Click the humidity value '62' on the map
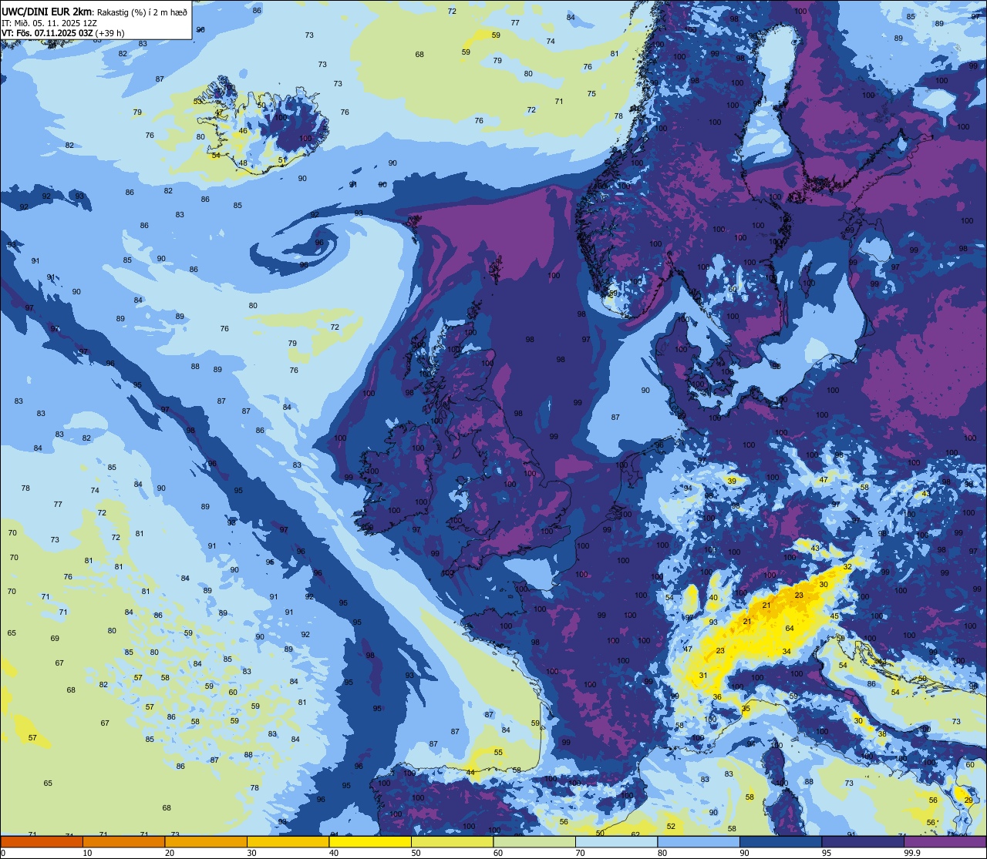 pos(635,835)
